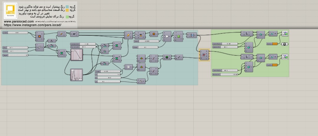This screenshot has width=318, height=136.
Task: Click the lower curve component with S-shaped icon
Action: [x=247, y=57]
